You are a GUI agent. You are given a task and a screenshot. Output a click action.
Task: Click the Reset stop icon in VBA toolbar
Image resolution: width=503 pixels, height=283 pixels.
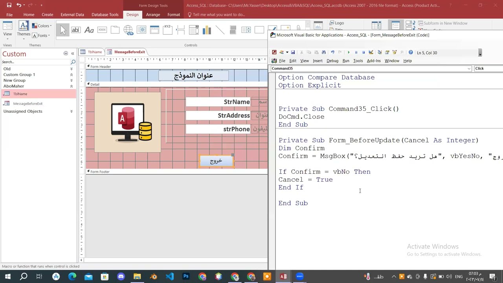pyautogui.click(x=363, y=52)
